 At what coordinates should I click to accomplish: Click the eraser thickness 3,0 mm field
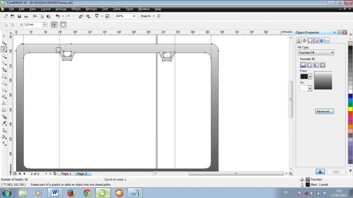point(33,25)
